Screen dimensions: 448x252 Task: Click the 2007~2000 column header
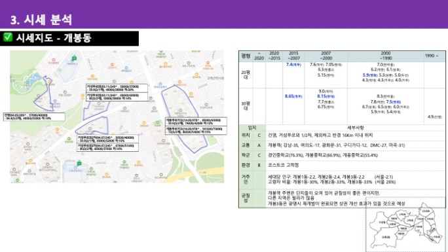[x=326, y=56]
